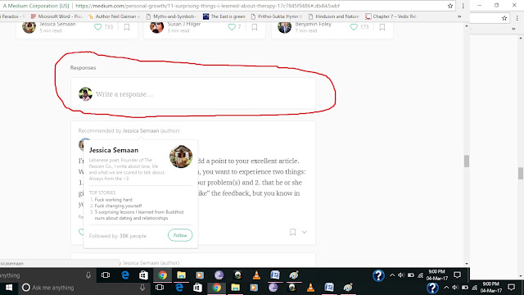Viewport: 524px width, 295px height.
Task: Click the outer window's vertical scrollbar thumb
Action: tap(521, 174)
